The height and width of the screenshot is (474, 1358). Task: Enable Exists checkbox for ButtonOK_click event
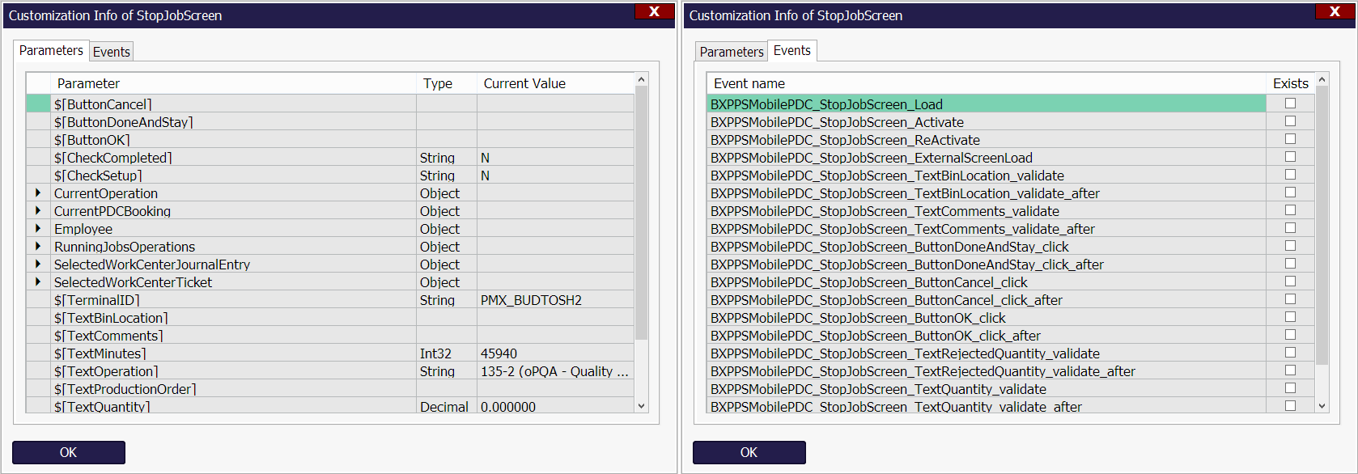click(1290, 317)
